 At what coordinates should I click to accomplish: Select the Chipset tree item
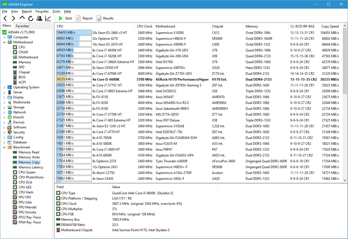tap(24, 72)
